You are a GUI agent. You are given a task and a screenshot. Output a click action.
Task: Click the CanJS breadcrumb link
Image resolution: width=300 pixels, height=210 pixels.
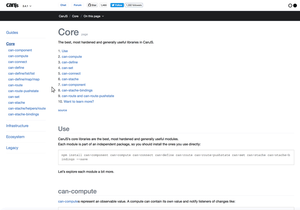click(63, 16)
